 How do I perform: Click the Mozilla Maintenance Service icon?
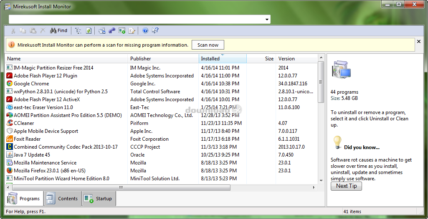point(10,163)
